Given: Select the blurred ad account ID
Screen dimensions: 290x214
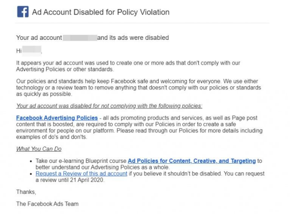Looking at the screenshot, I should click(80, 38).
